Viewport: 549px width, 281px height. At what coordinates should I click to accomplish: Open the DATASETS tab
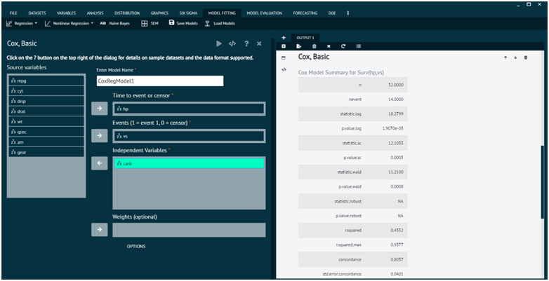coord(37,13)
